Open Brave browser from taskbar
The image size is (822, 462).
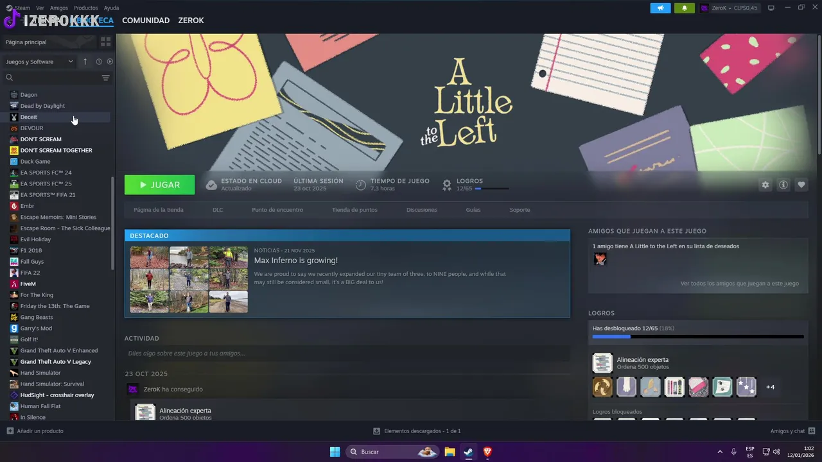[x=487, y=452]
